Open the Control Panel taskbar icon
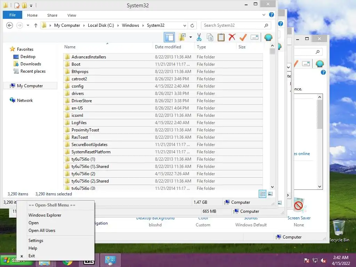 [111, 260]
